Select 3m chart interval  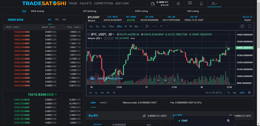pos(97,26)
